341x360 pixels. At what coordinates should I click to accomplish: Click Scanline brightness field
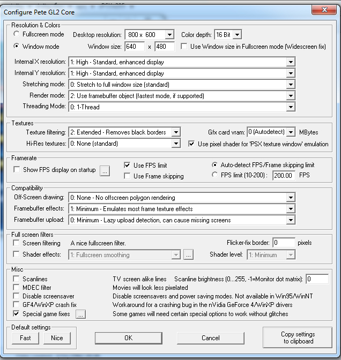click(x=317, y=279)
